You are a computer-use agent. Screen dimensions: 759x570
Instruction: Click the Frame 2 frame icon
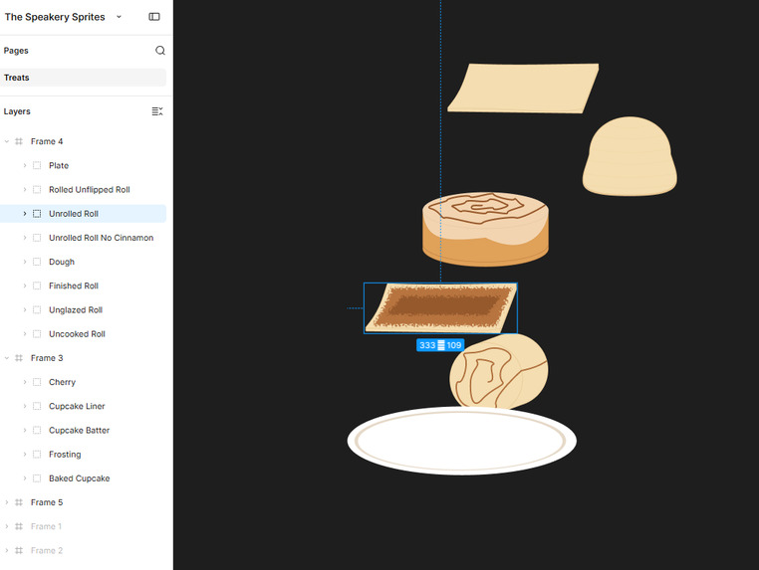pyautogui.click(x=19, y=550)
